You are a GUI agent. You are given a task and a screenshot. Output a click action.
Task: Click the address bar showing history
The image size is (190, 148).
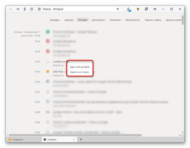[79, 9]
